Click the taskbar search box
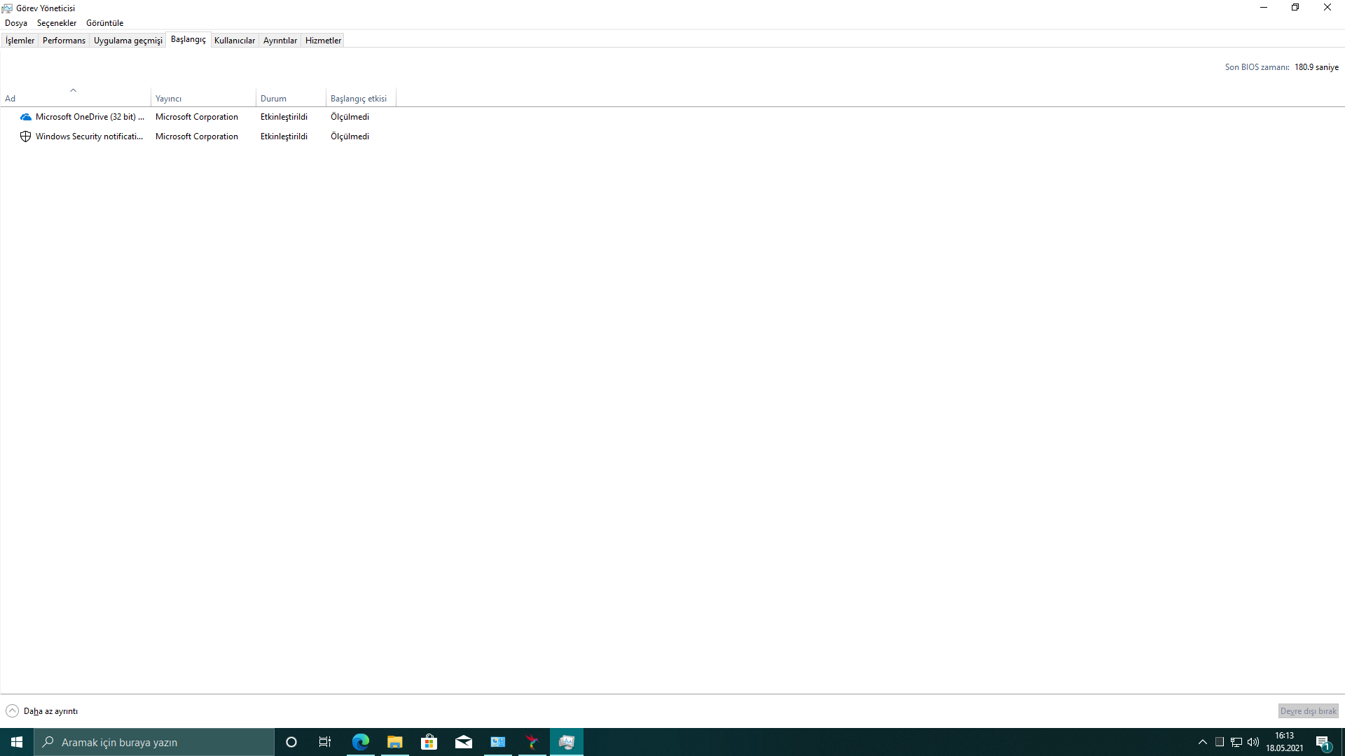1345x756 pixels. pos(154,742)
